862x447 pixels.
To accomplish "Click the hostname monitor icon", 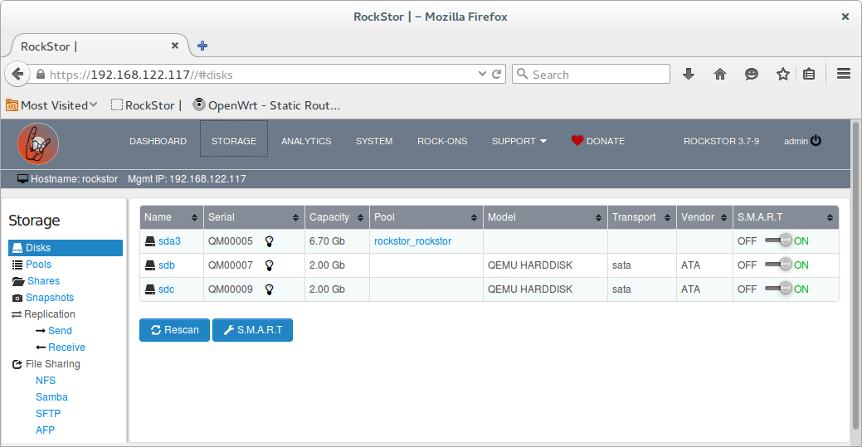I will click(x=22, y=178).
